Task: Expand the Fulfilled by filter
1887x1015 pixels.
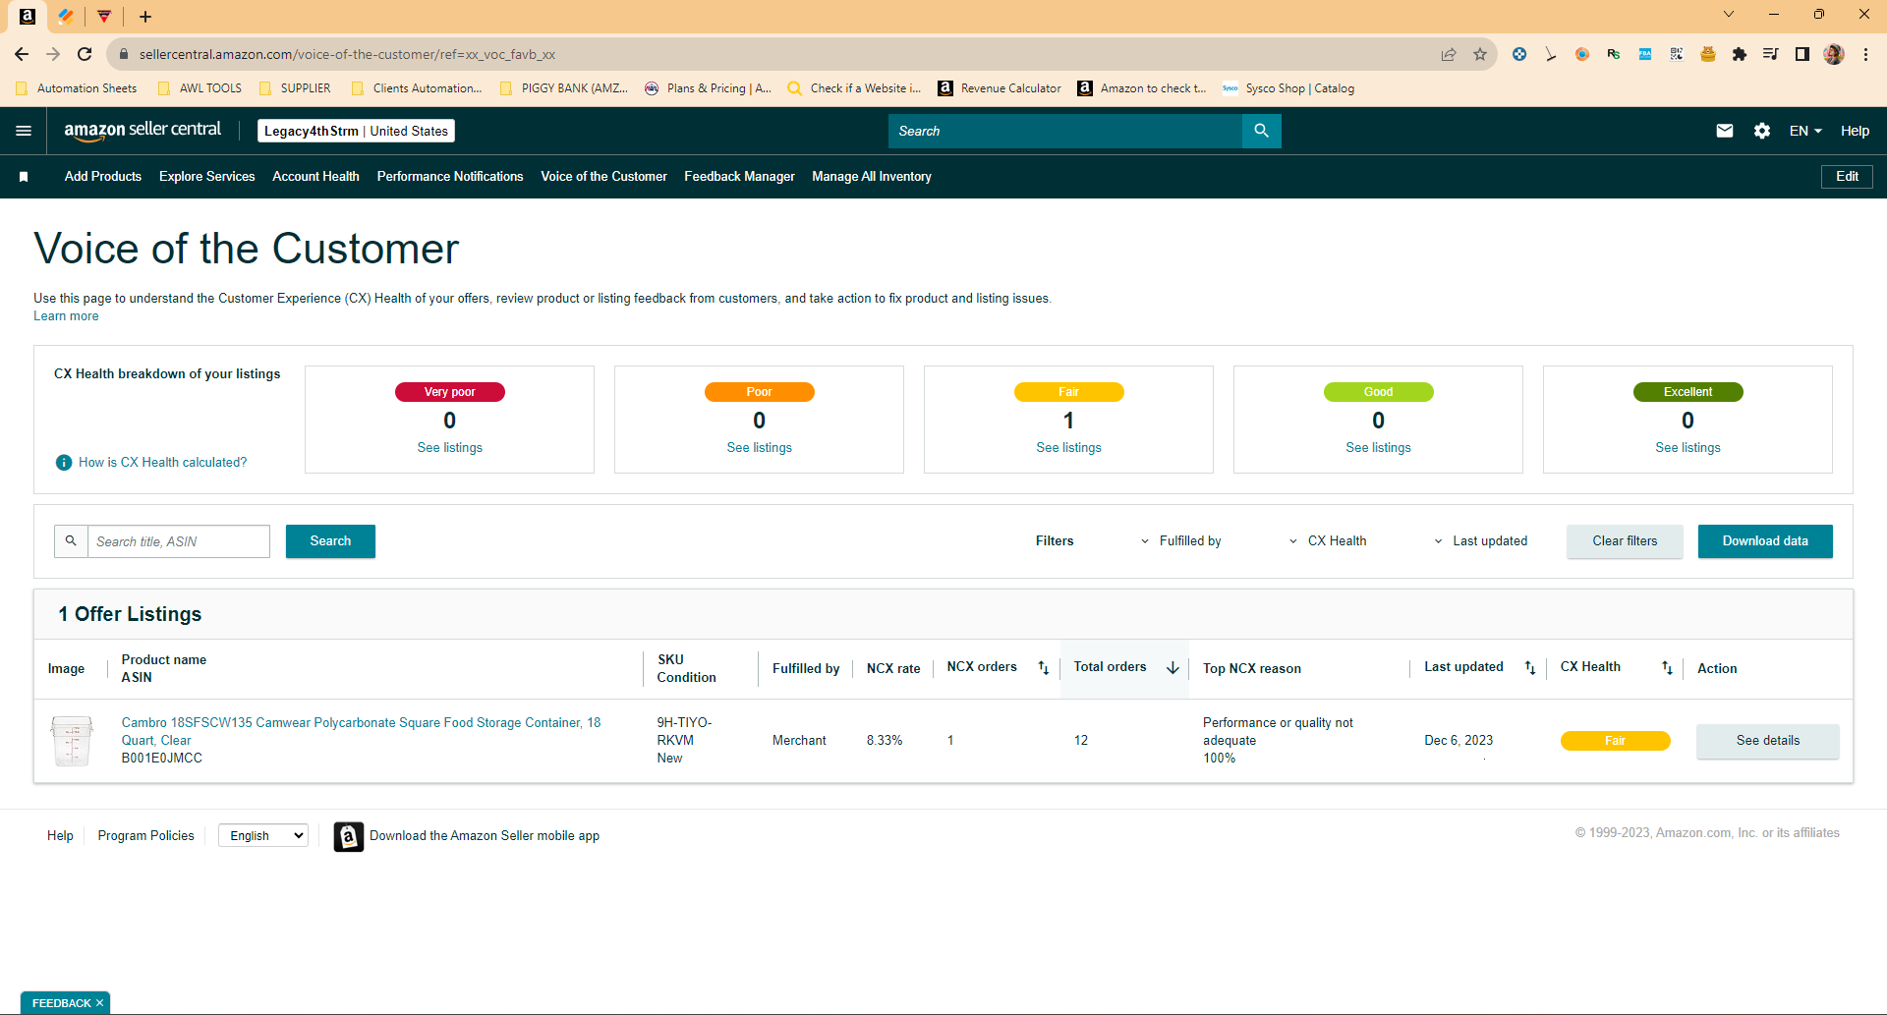Action: point(1180,541)
